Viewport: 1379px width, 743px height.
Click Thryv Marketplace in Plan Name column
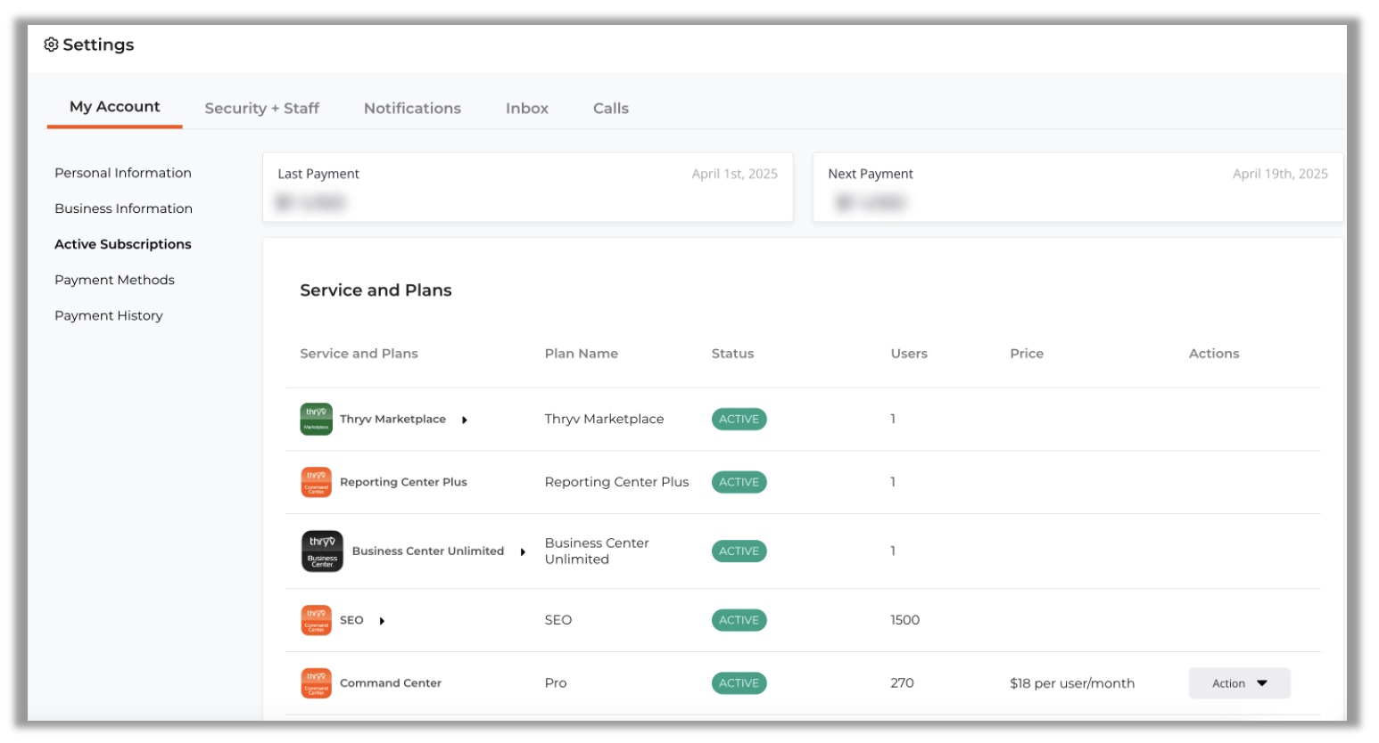pyautogui.click(x=604, y=420)
